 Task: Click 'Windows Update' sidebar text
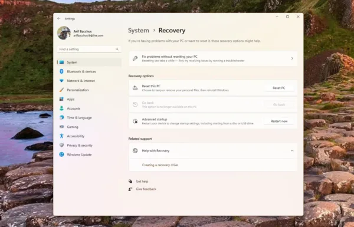pyautogui.click(x=79, y=154)
